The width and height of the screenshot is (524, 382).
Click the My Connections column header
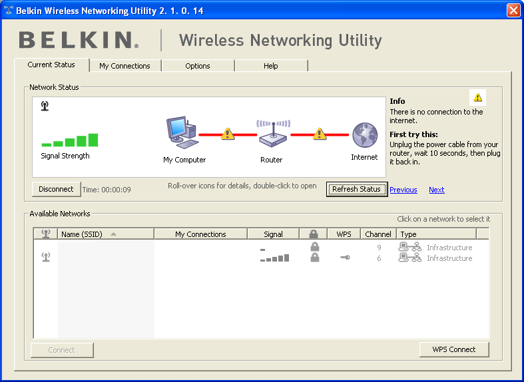tap(200, 234)
